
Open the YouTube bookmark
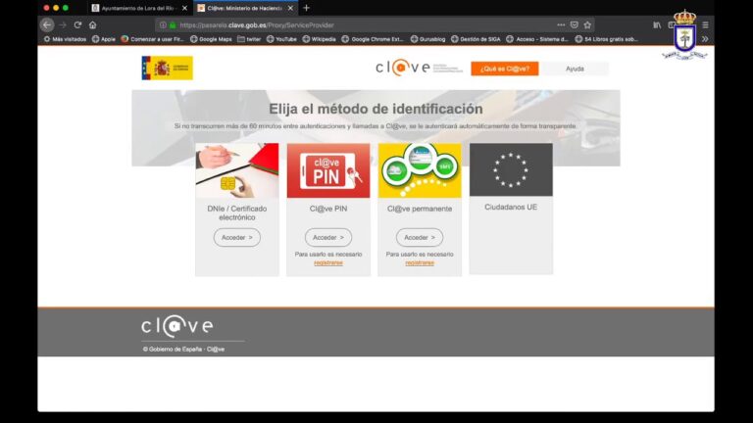click(x=281, y=39)
